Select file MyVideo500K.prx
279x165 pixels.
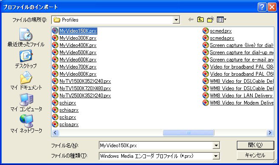point(78,52)
